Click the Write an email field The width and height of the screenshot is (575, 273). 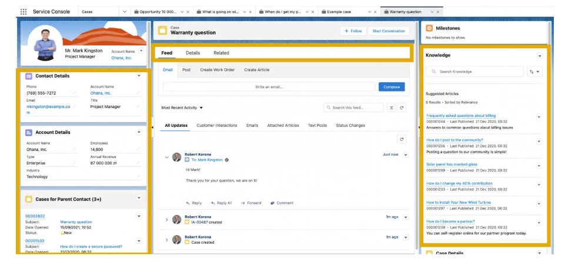click(x=269, y=87)
